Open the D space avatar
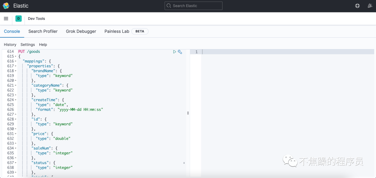The height and width of the screenshot is (178, 376). (18, 18)
